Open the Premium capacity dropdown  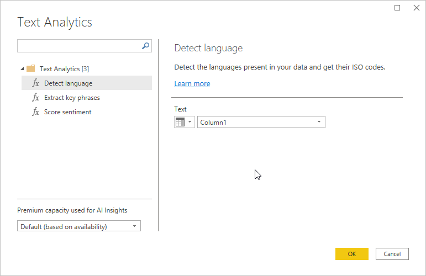pyautogui.click(x=79, y=226)
